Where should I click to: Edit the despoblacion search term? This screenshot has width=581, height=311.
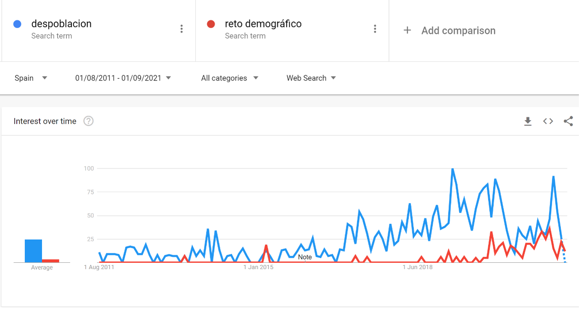tap(61, 24)
